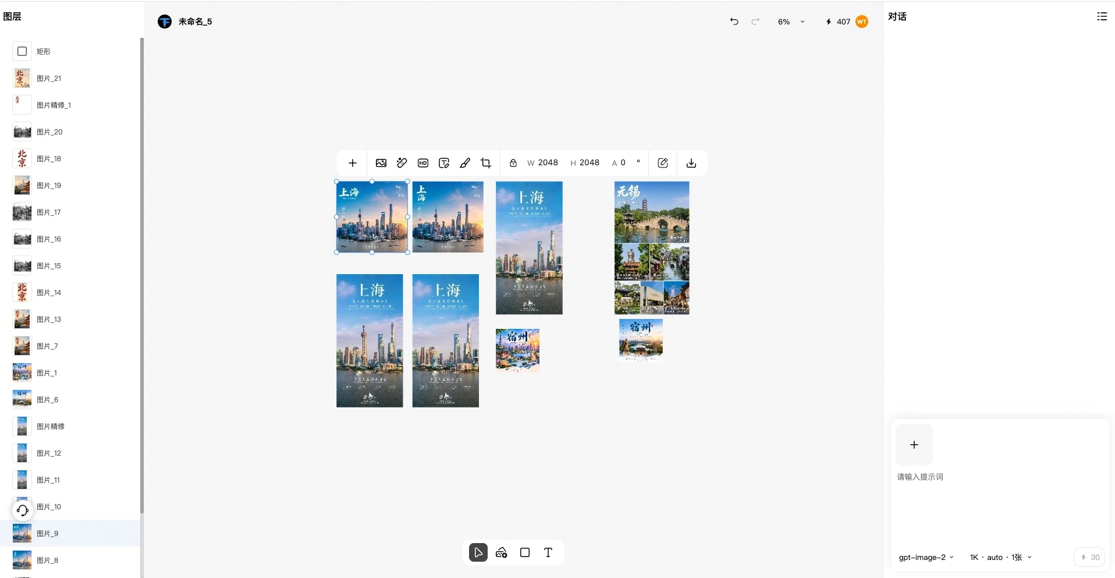Click the redo arrow
This screenshot has width=1115, height=578.
click(x=755, y=22)
